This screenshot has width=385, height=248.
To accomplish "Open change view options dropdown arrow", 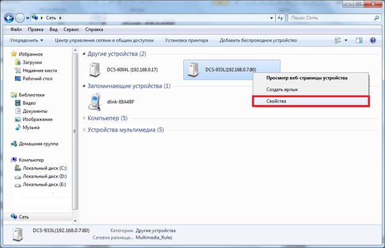I will pos(346,41).
